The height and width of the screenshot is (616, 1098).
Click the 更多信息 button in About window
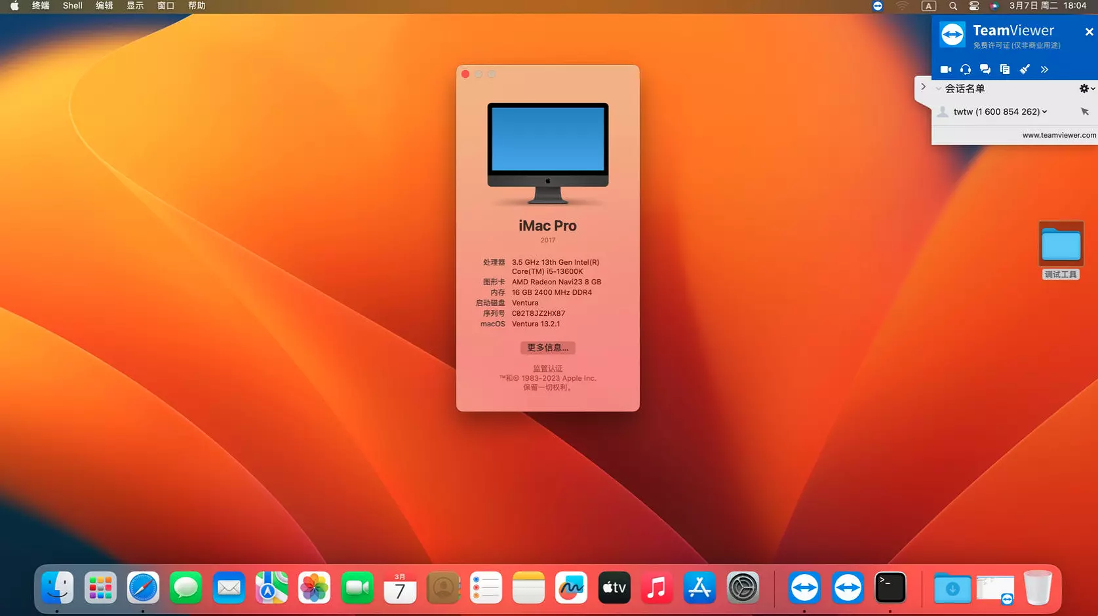pos(547,347)
